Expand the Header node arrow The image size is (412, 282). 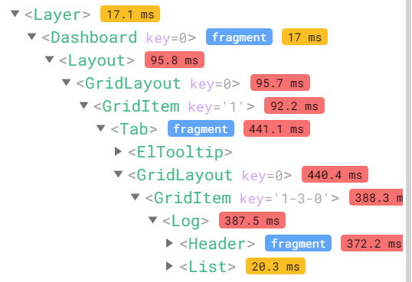click(x=170, y=243)
